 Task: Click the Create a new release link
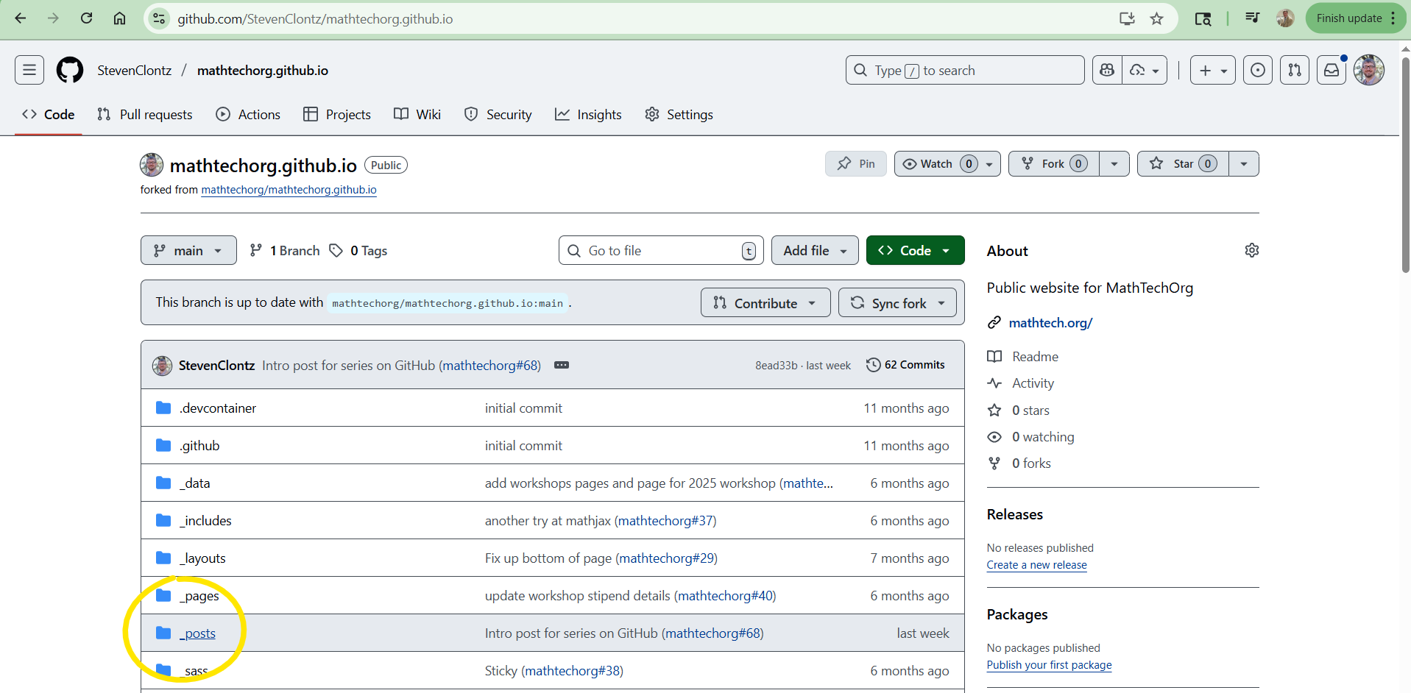tap(1036, 565)
